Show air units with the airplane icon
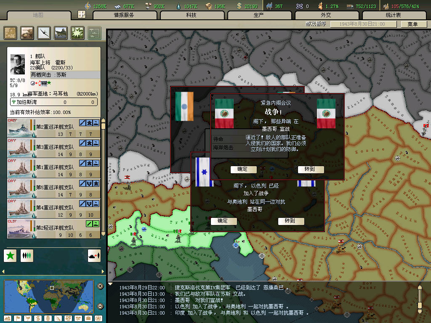The width and height of the screenshot is (431, 323). coord(44,33)
